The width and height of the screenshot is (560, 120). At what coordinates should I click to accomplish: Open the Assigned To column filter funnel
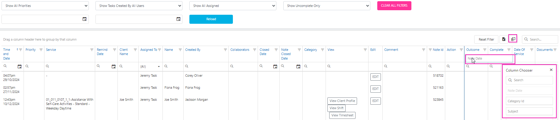tap(159, 50)
